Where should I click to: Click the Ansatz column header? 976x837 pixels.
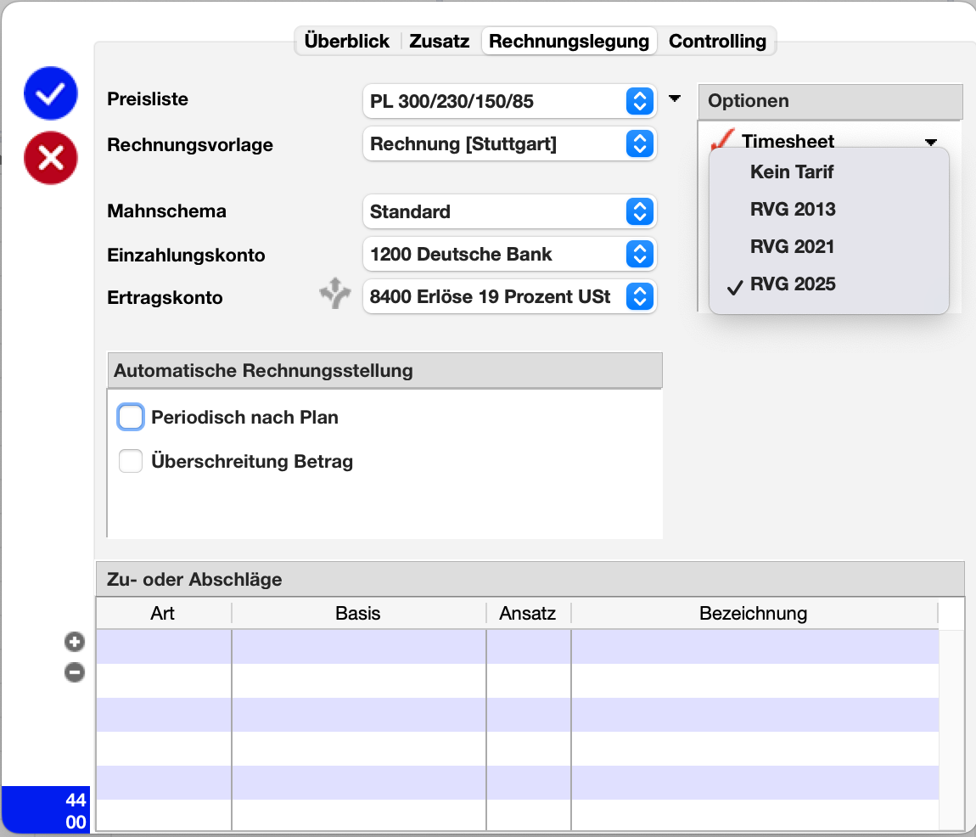[x=528, y=614]
